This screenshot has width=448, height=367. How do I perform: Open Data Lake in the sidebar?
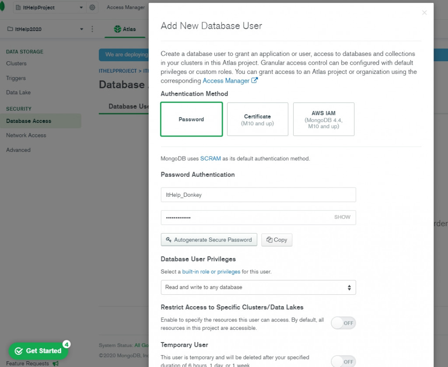(x=18, y=92)
